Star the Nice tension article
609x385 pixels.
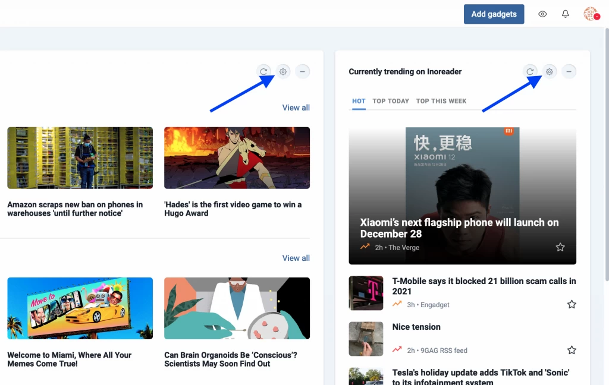[x=572, y=350]
